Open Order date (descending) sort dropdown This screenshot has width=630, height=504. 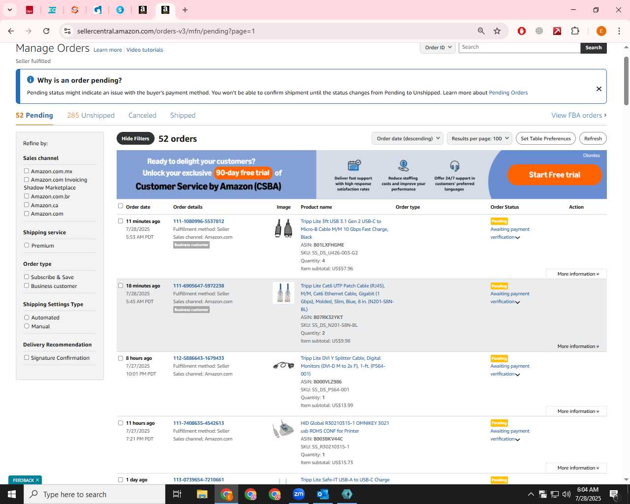(x=408, y=138)
